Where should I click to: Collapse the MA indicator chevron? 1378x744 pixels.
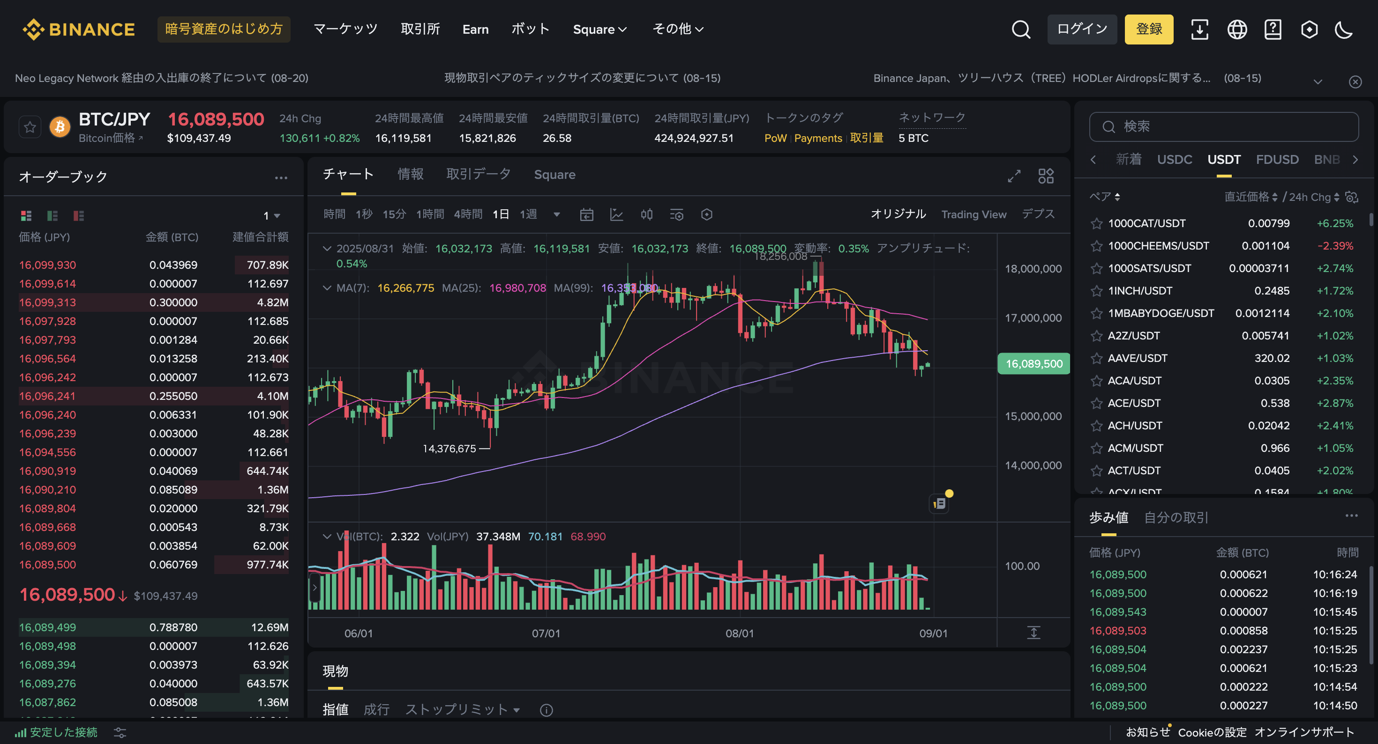coord(327,288)
